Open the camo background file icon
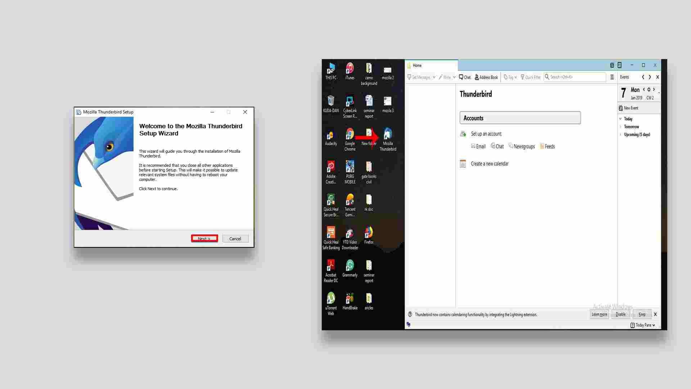Screen dimensions: 691x389 click(x=369, y=74)
